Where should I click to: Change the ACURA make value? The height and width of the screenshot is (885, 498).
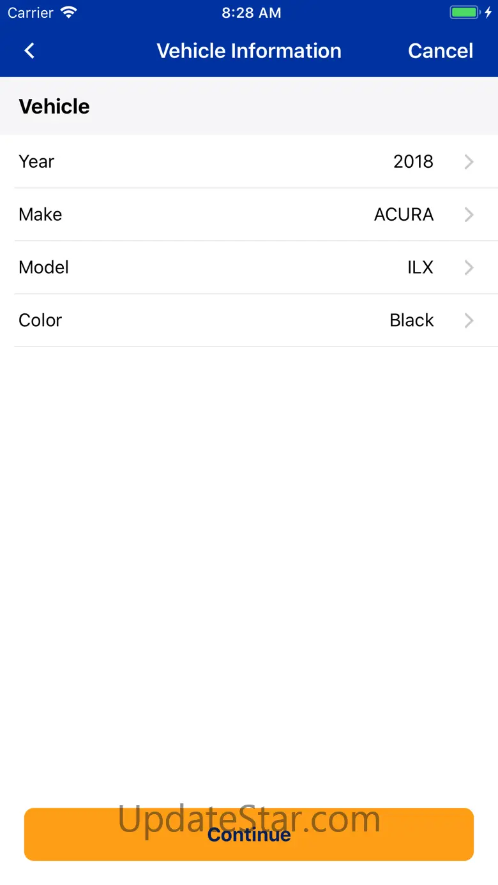[404, 215]
